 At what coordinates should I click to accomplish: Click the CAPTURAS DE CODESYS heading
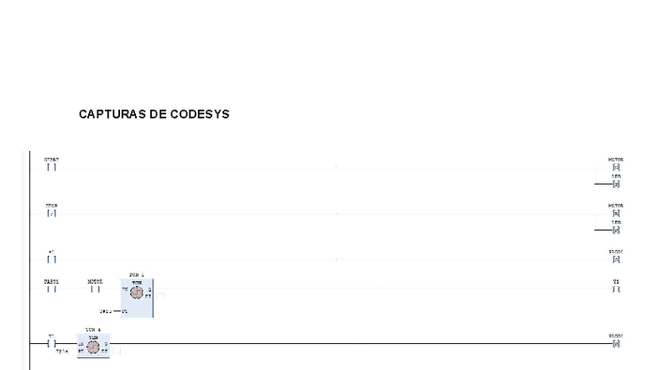(x=154, y=114)
